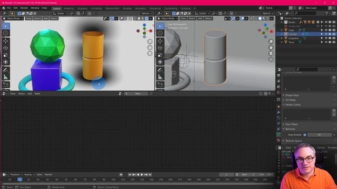Click the timeline current frame marker

[x=20, y=180]
